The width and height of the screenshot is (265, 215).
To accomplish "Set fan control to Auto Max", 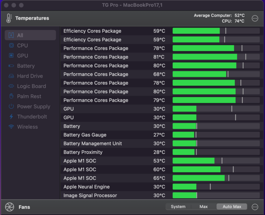I will pyautogui.click(x=232, y=207).
